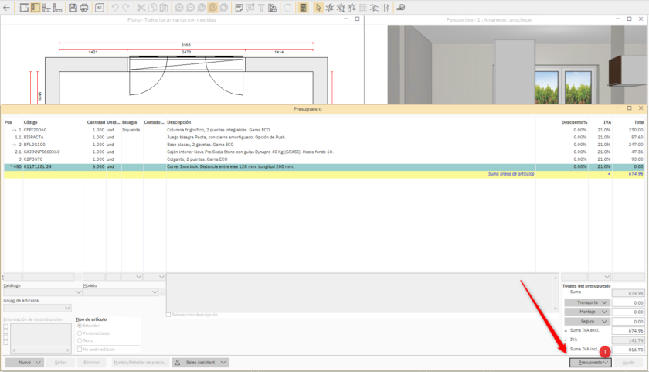Select the Personalizado radio button
This screenshot has height=372, width=649.
pyautogui.click(x=80, y=333)
